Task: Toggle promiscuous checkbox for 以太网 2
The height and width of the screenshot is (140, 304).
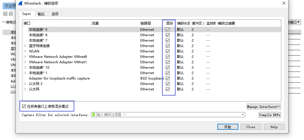Action: [x=168, y=84]
